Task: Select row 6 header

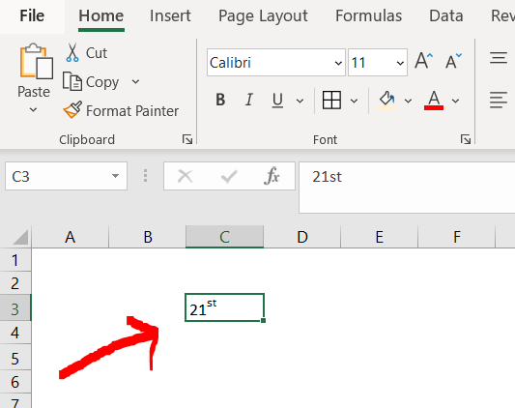Action: pos(15,381)
